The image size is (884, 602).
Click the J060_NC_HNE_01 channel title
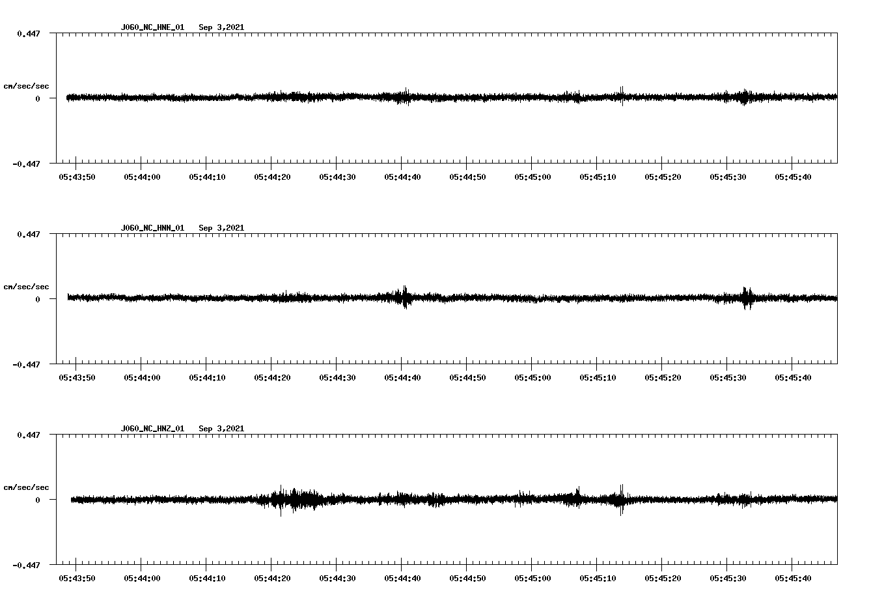pyautogui.click(x=152, y=27)
